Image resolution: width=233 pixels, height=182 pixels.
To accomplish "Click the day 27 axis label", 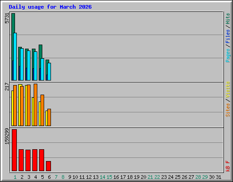I will 191,177.
